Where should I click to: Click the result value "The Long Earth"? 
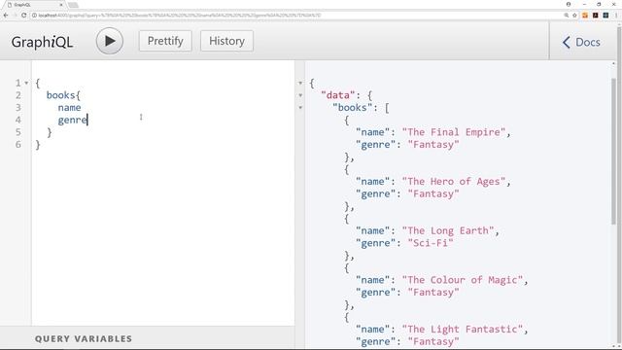click(x=448, y=230)
